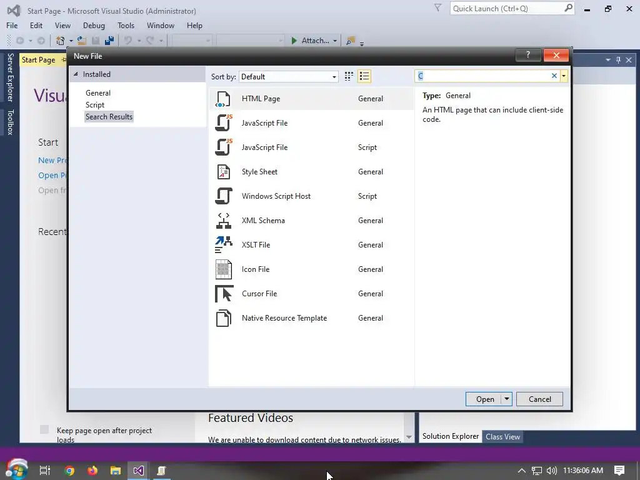Select the Script category in tree
The width and height of the screenshot is (640, 480).
click(95, 105)
